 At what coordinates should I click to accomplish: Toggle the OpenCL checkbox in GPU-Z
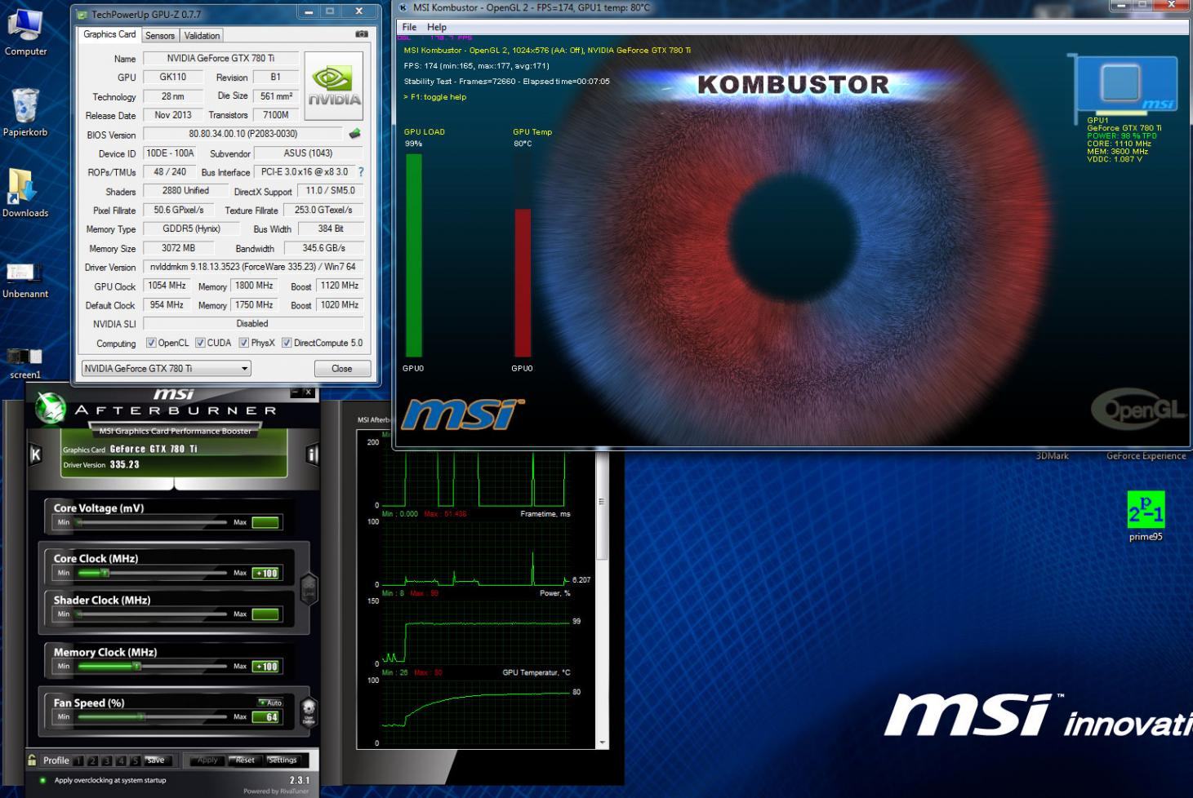click(x=151, y=343)
